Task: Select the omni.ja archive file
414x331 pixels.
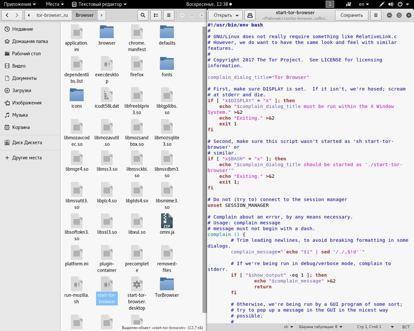Action: click(167, 224)
